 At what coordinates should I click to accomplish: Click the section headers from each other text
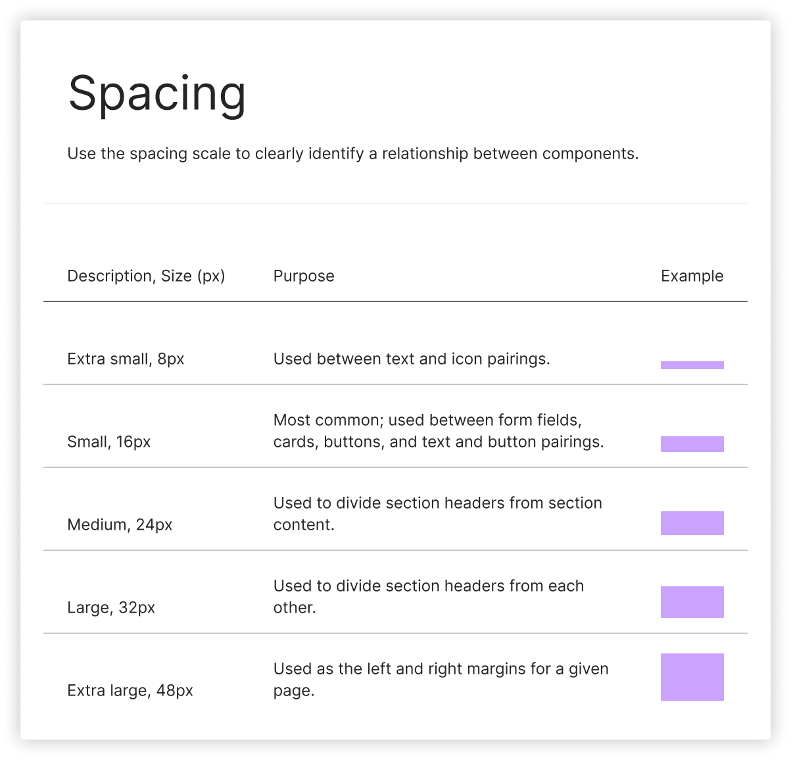(x=429, y=597)
